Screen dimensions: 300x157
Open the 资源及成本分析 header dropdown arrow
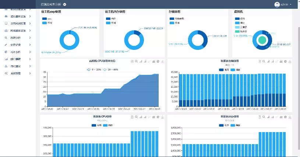65,4
